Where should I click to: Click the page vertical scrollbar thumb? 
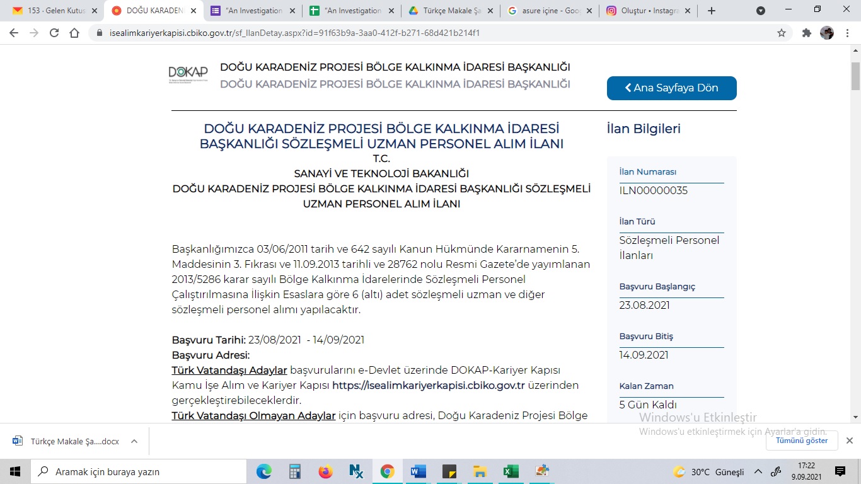point(855,77)
